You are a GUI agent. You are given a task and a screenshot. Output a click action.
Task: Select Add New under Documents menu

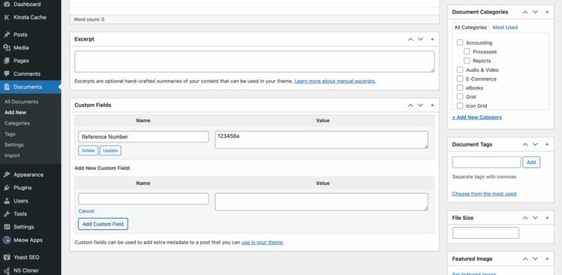point(15,112)
